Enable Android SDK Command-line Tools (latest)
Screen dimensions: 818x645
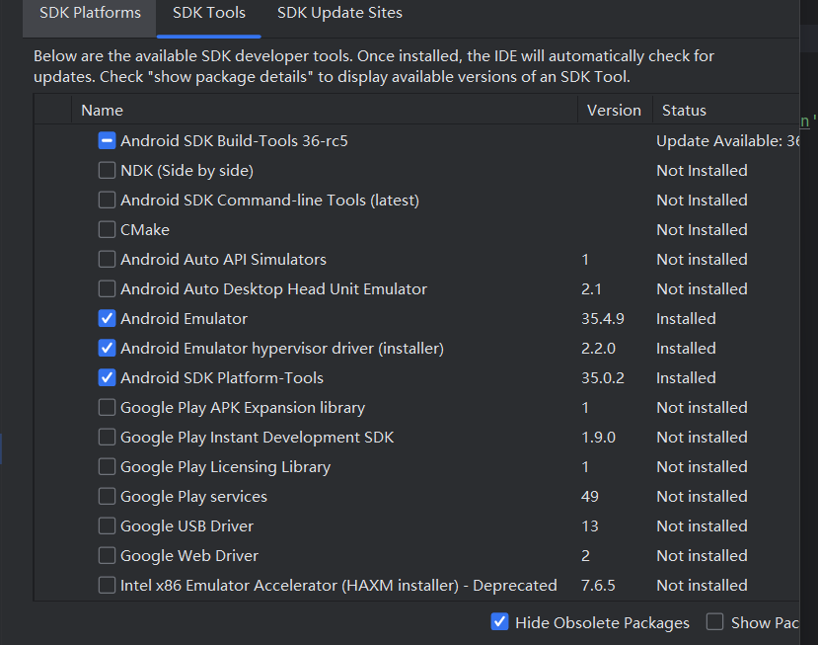pyautogui.click(x=108, y=201)
